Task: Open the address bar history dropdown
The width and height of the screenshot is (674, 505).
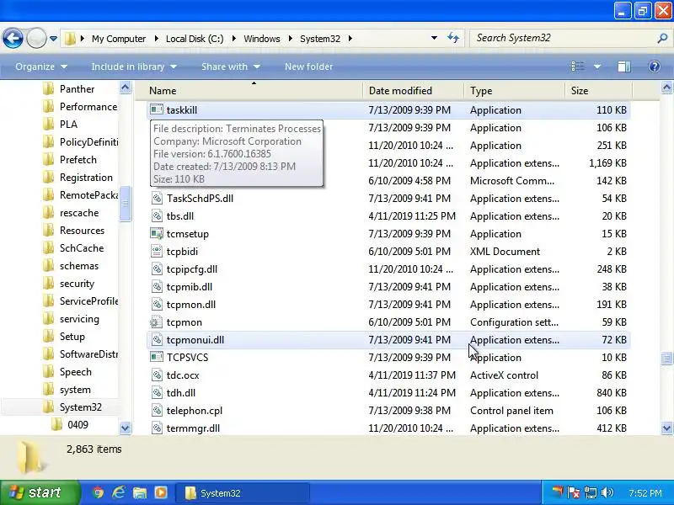Action: (434, 38)
